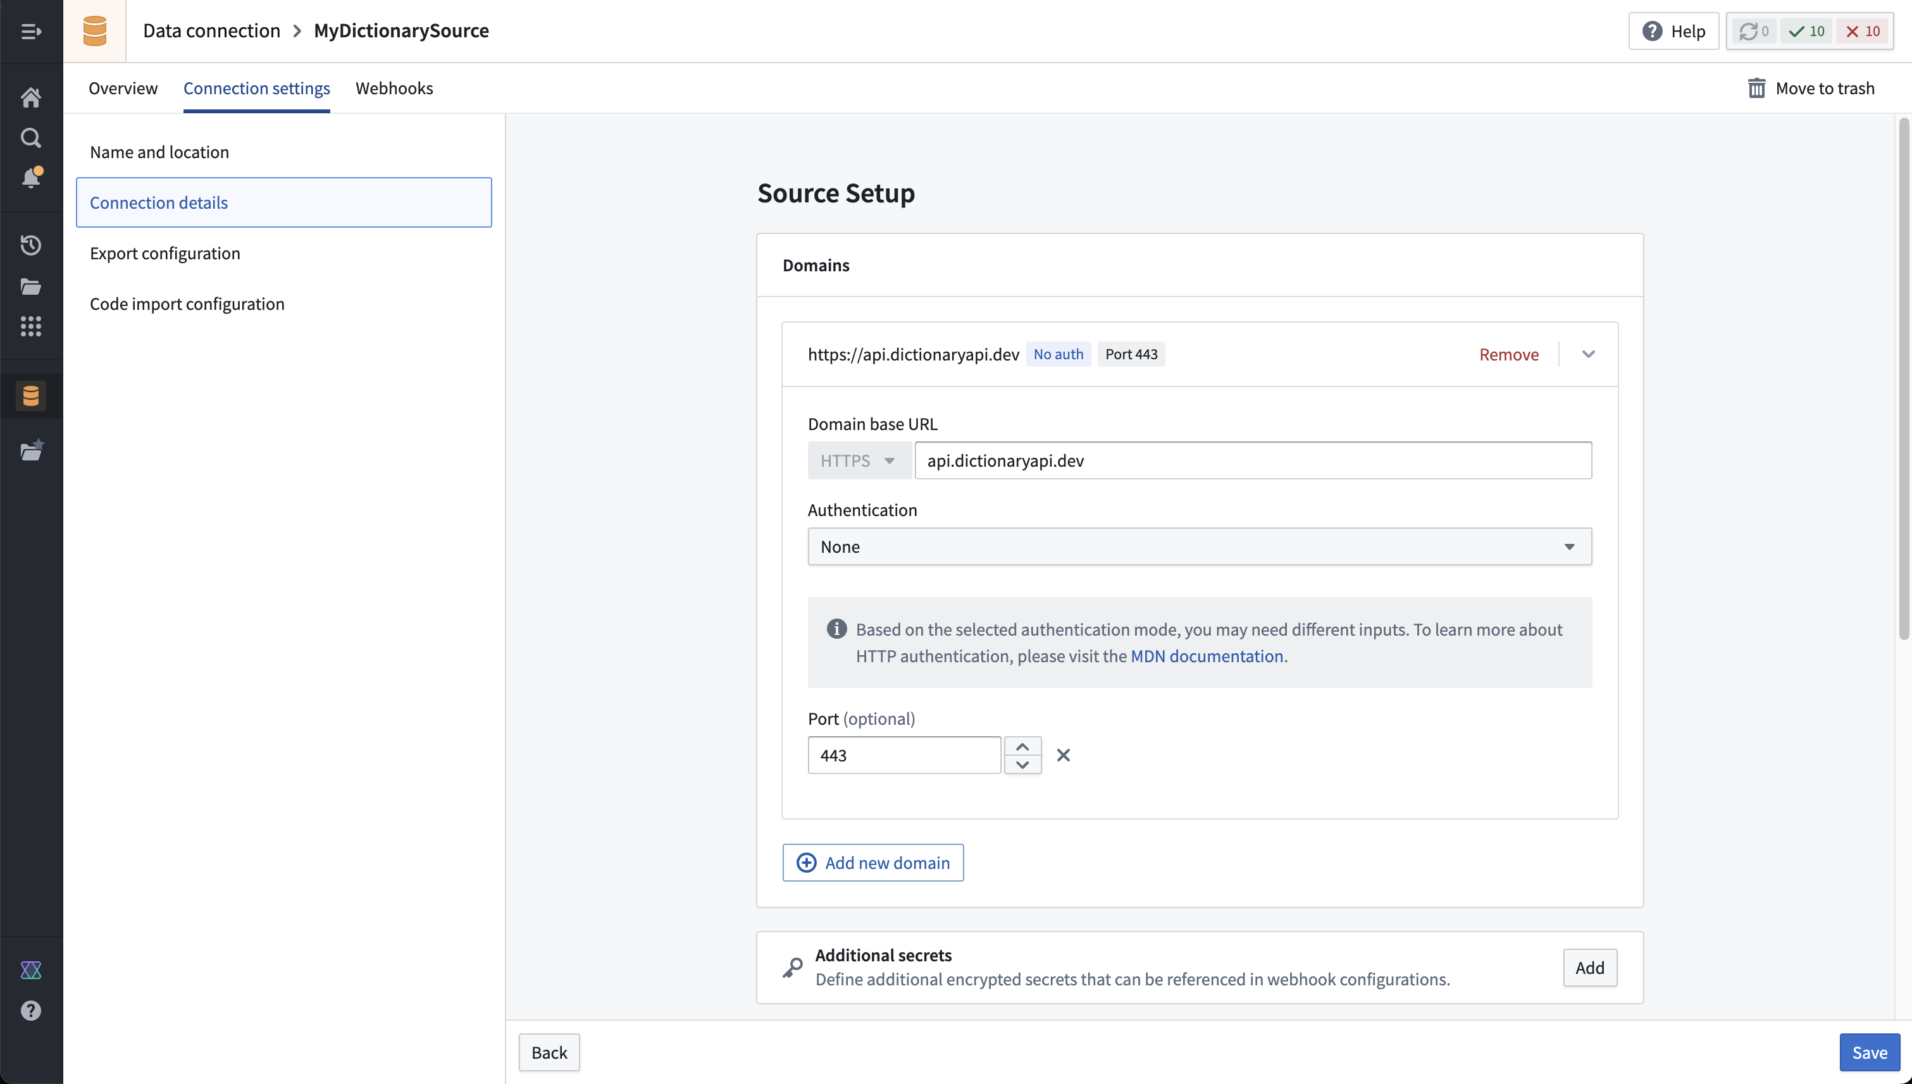The image size is (1912, 1084).
Task: Open the Home icon in sidebar
Action: coord(30,97)
